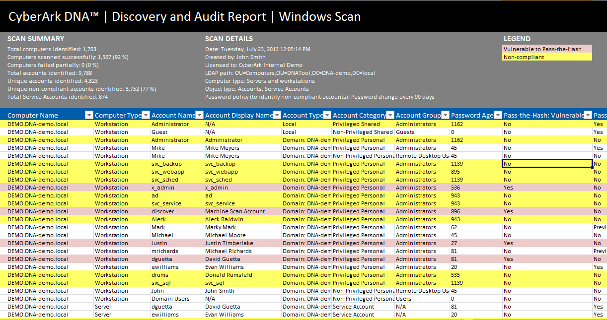Screen dimensions: 607x320
Task: Click the 'Donald Rumsfeld' display name cell
Action: [242, 275]
